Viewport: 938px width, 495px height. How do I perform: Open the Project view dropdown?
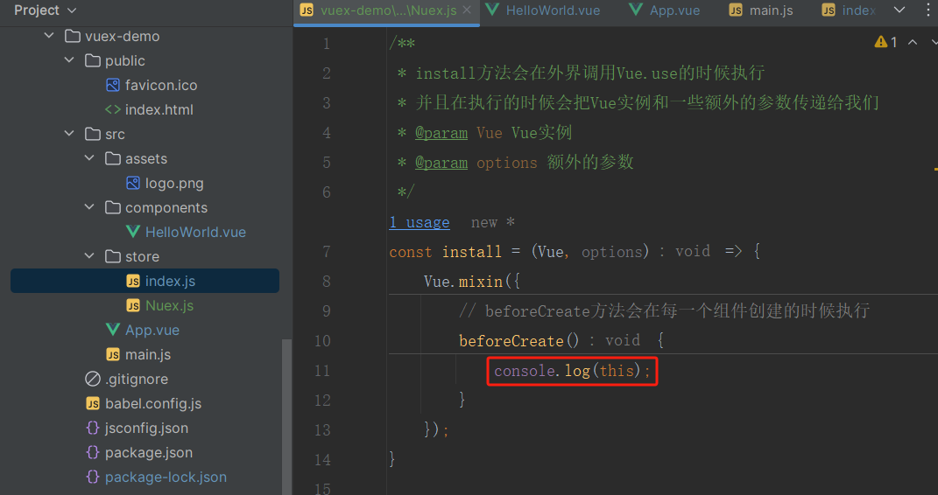45,10
